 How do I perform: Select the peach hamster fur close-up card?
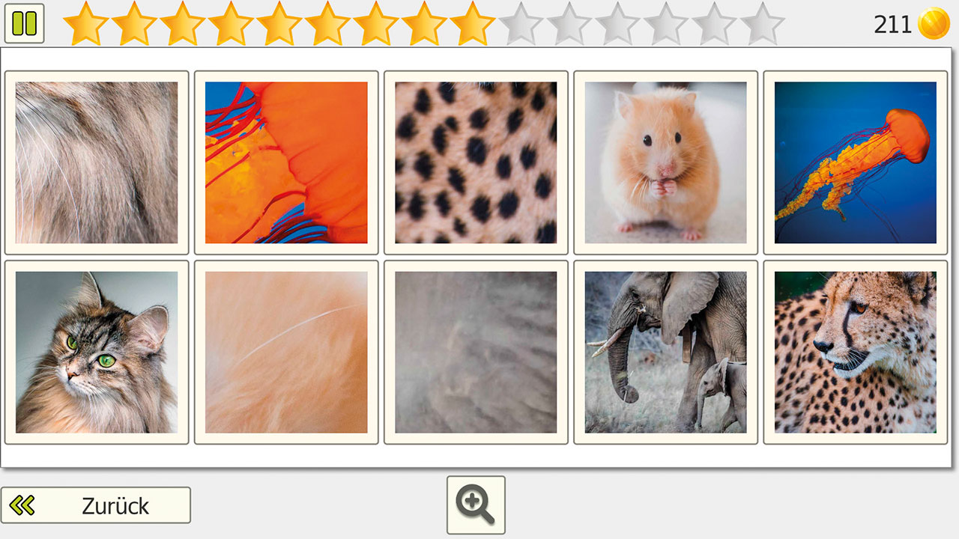[x=286, y=352]
